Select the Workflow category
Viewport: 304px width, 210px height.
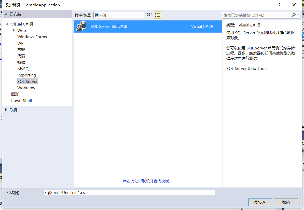(x=26, y=88)
